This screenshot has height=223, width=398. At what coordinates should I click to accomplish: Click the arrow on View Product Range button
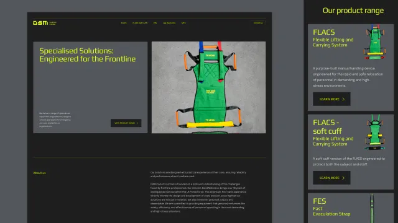137,123
